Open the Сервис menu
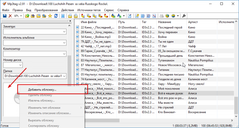The width and height of the screenshot is (239, 128). pos(109,10)
